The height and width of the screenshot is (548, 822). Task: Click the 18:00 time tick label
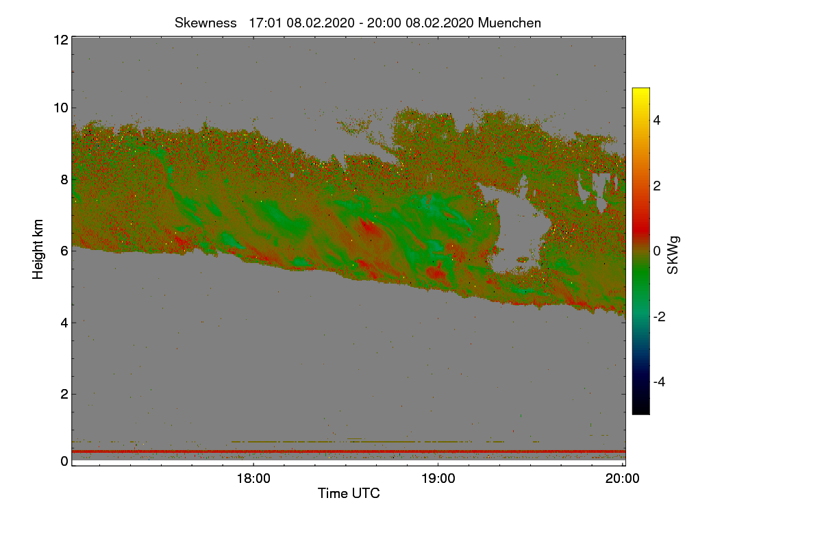pos(253,479)
